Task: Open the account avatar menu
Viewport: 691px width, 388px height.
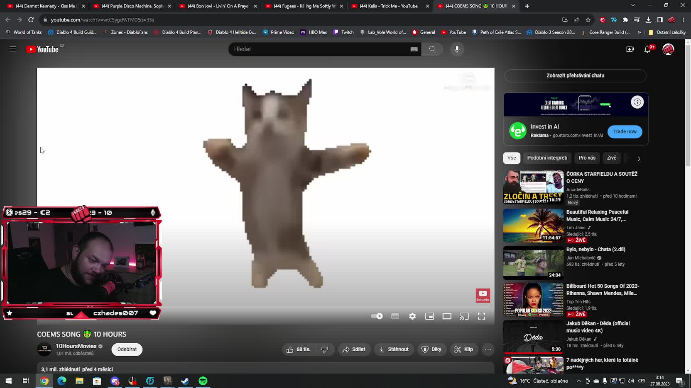Action: pyautogui.click(x=668, y=49)
